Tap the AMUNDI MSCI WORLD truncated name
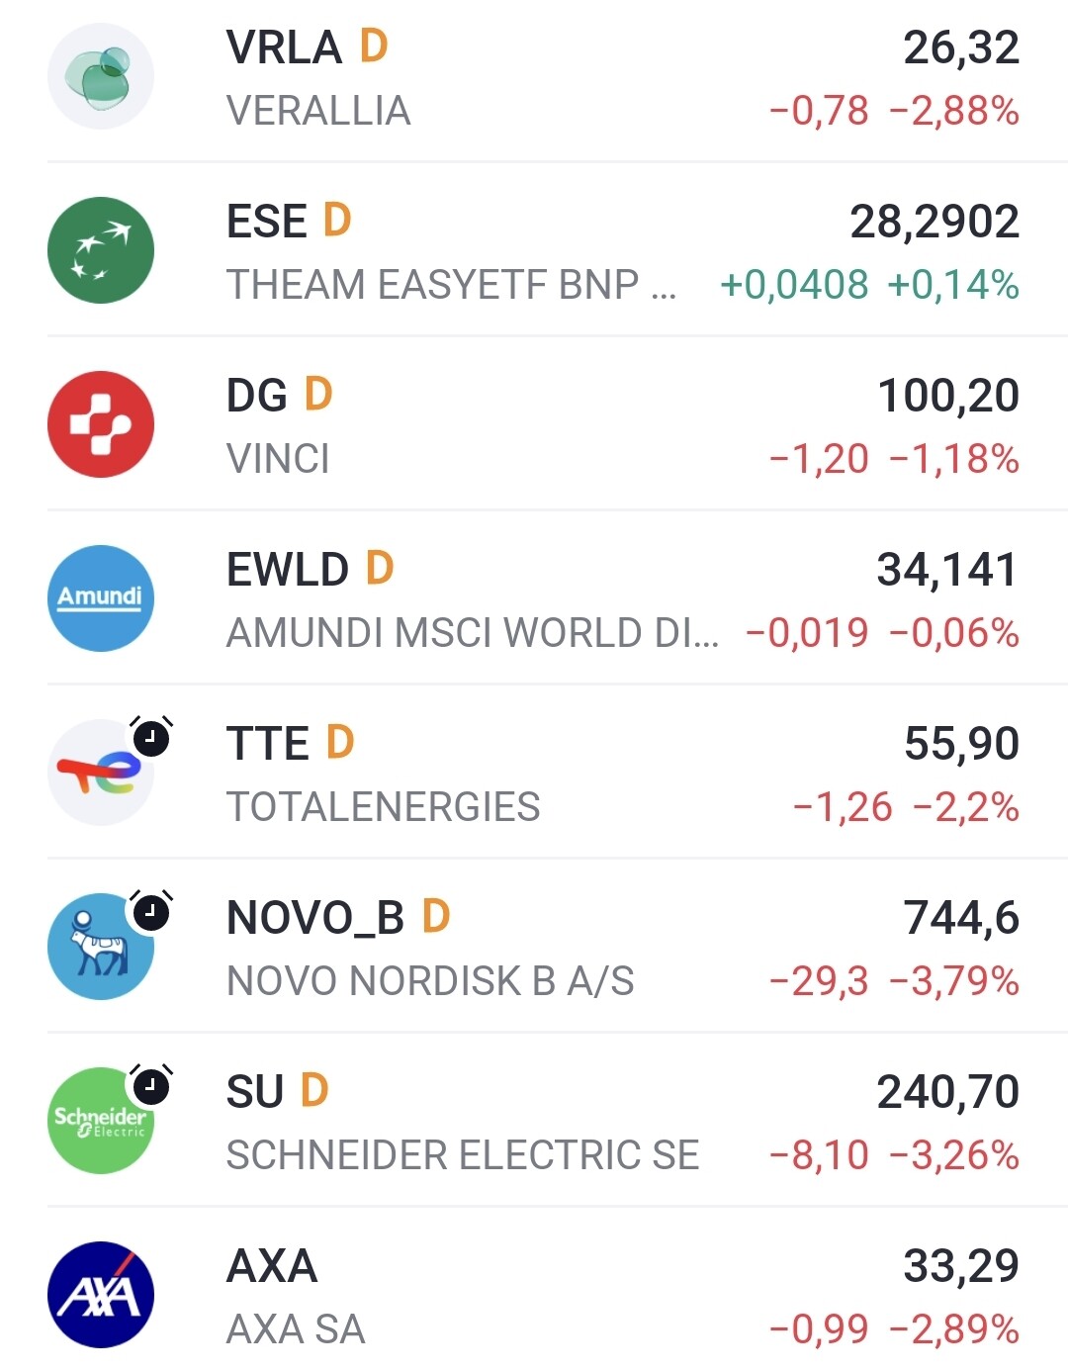1068x1371 pixels. click(x=473, y=633)
